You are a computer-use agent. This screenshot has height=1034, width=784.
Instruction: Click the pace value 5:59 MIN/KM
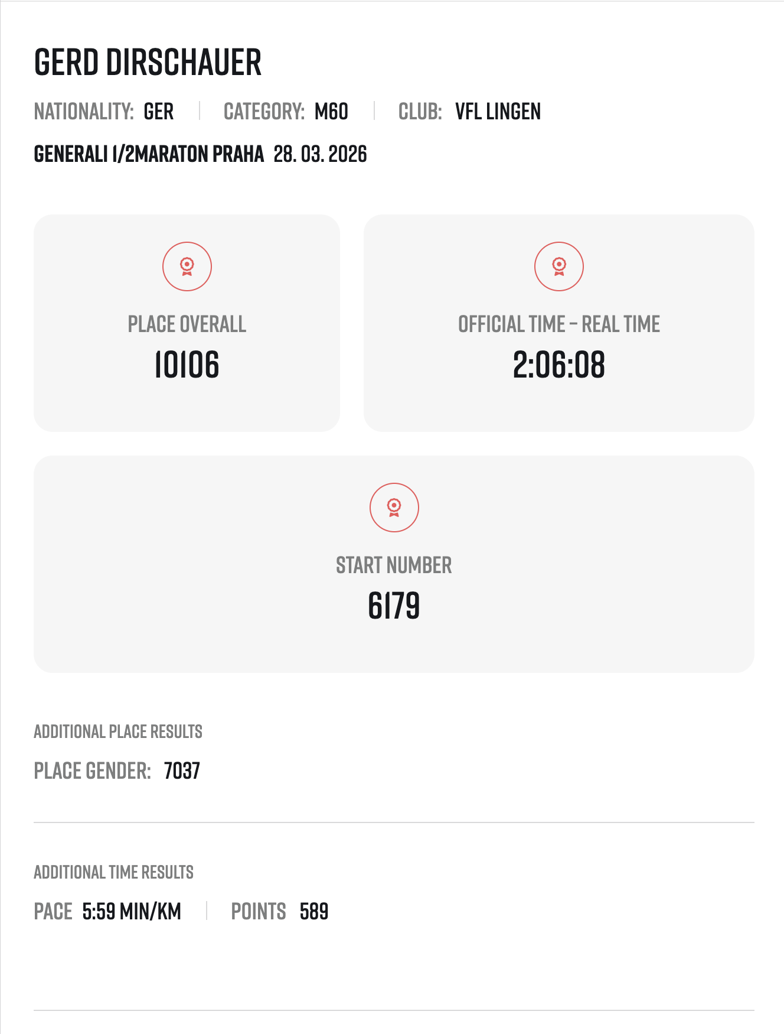pos(132,912)
